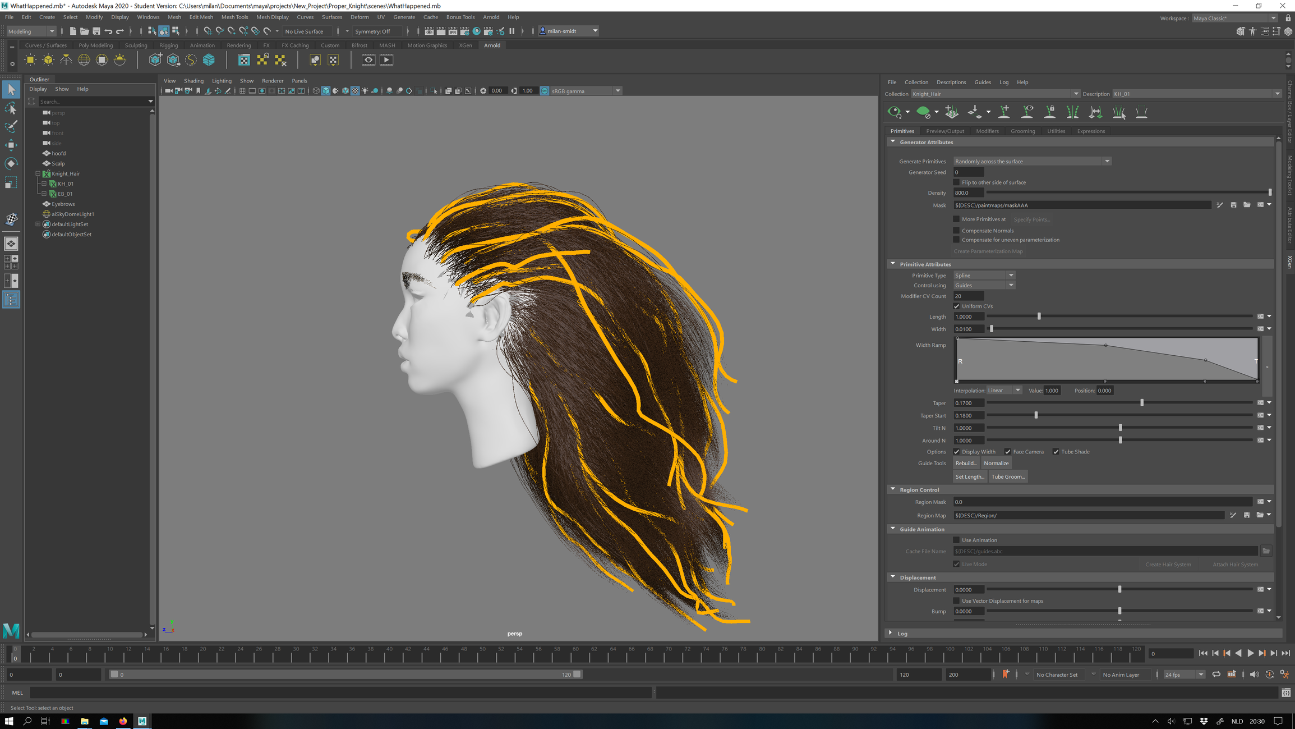Click the Arnold Render View play icon
Image resolution: width=1295 pixels, height=729 pixels.
click(x=386, y=60)
